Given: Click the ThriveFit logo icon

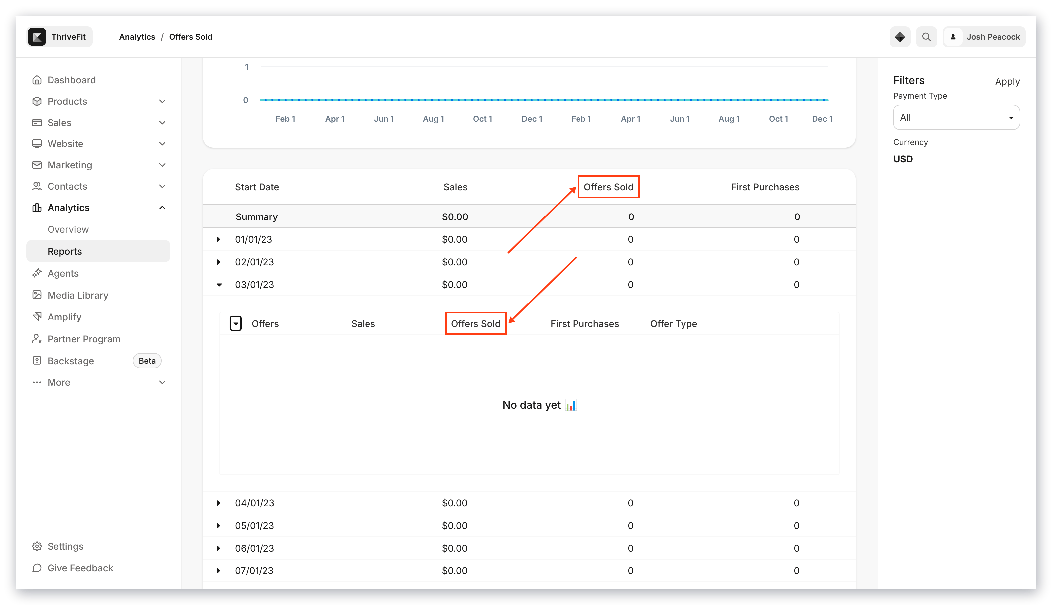Looking at the screenshot, I should click(x=37, y=37).
